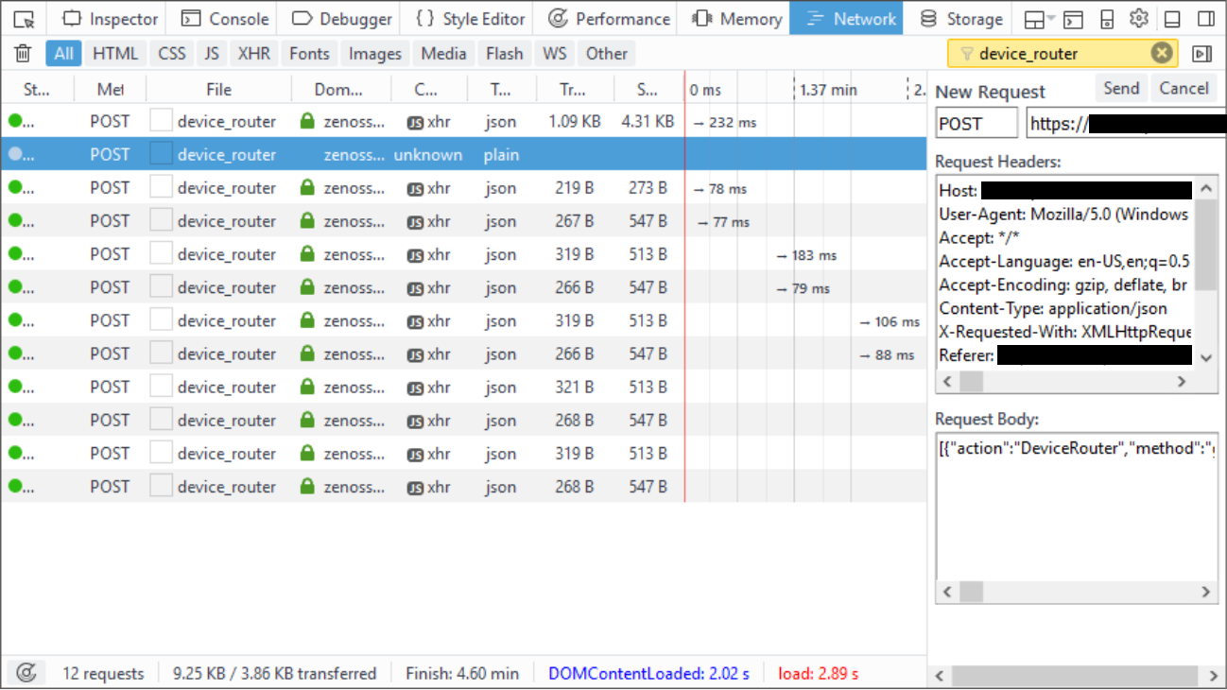Clear the network request list with trash icon
1227x690 pixels.
(x=24, y=54)
